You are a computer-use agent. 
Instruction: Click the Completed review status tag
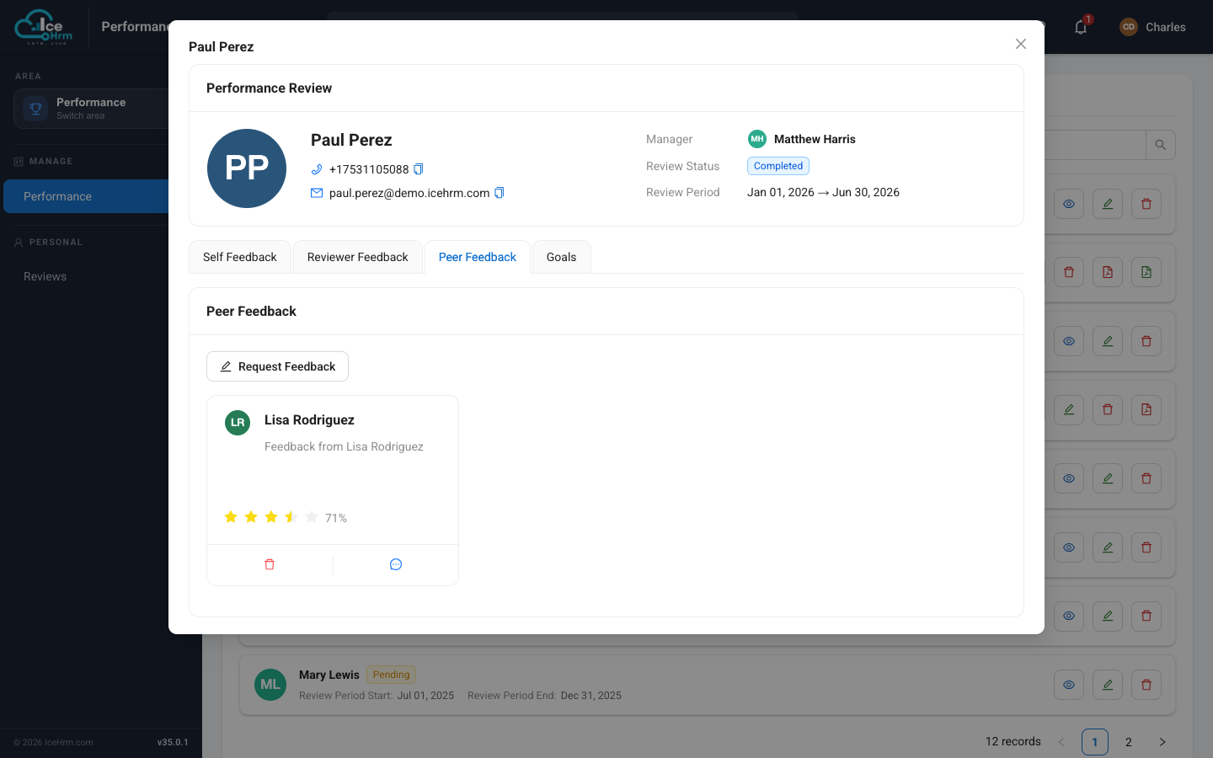pos(778,166)
